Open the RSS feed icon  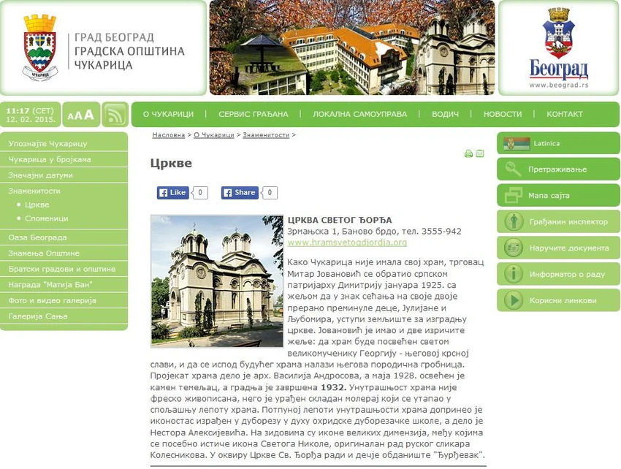[x=115, y=115]
